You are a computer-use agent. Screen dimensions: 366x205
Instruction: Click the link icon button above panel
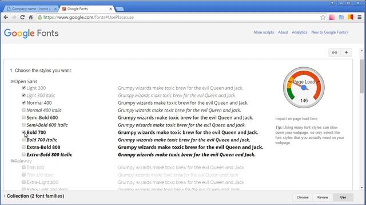coord(335,52)
